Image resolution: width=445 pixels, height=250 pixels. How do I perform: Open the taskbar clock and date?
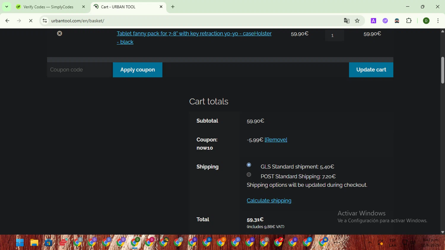pyautogui.click(x=430, y=243)
